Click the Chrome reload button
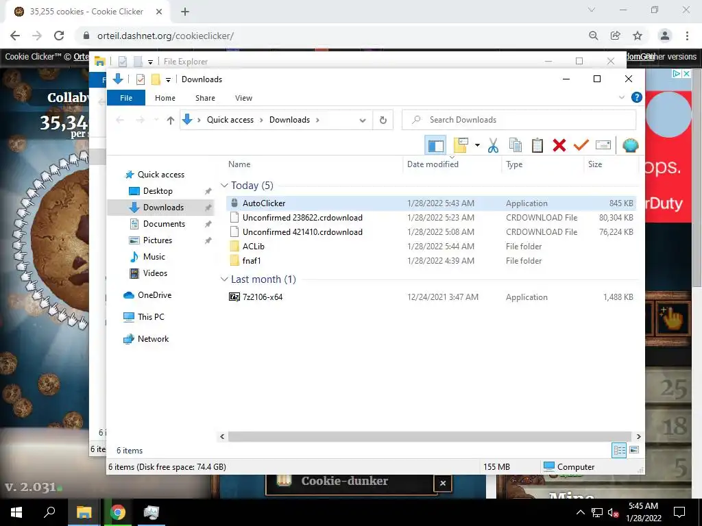This screenshot has width=702, height=526. (59, 36)
